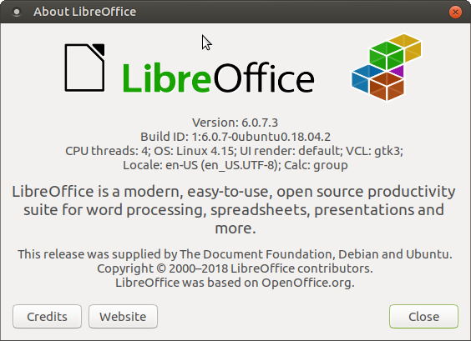Click the colorful cubes logo
This screenshot has width=471, height=341.
(387, 68)
